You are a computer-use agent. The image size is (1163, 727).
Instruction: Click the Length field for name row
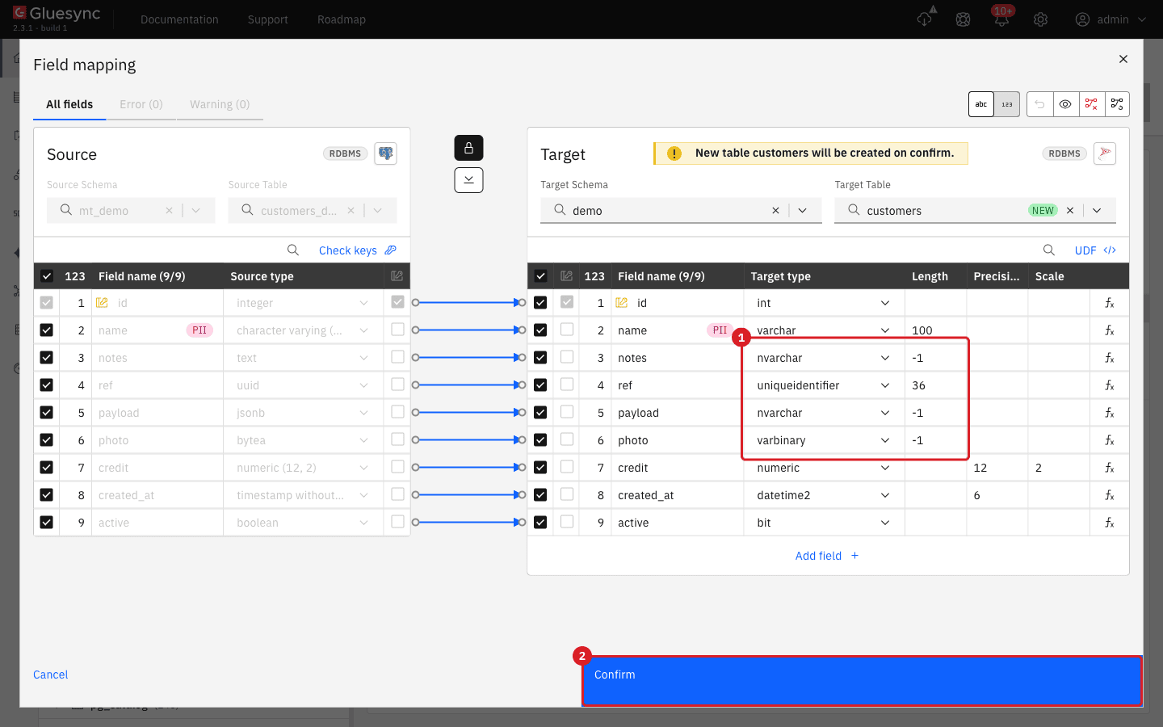pos(935,330)
